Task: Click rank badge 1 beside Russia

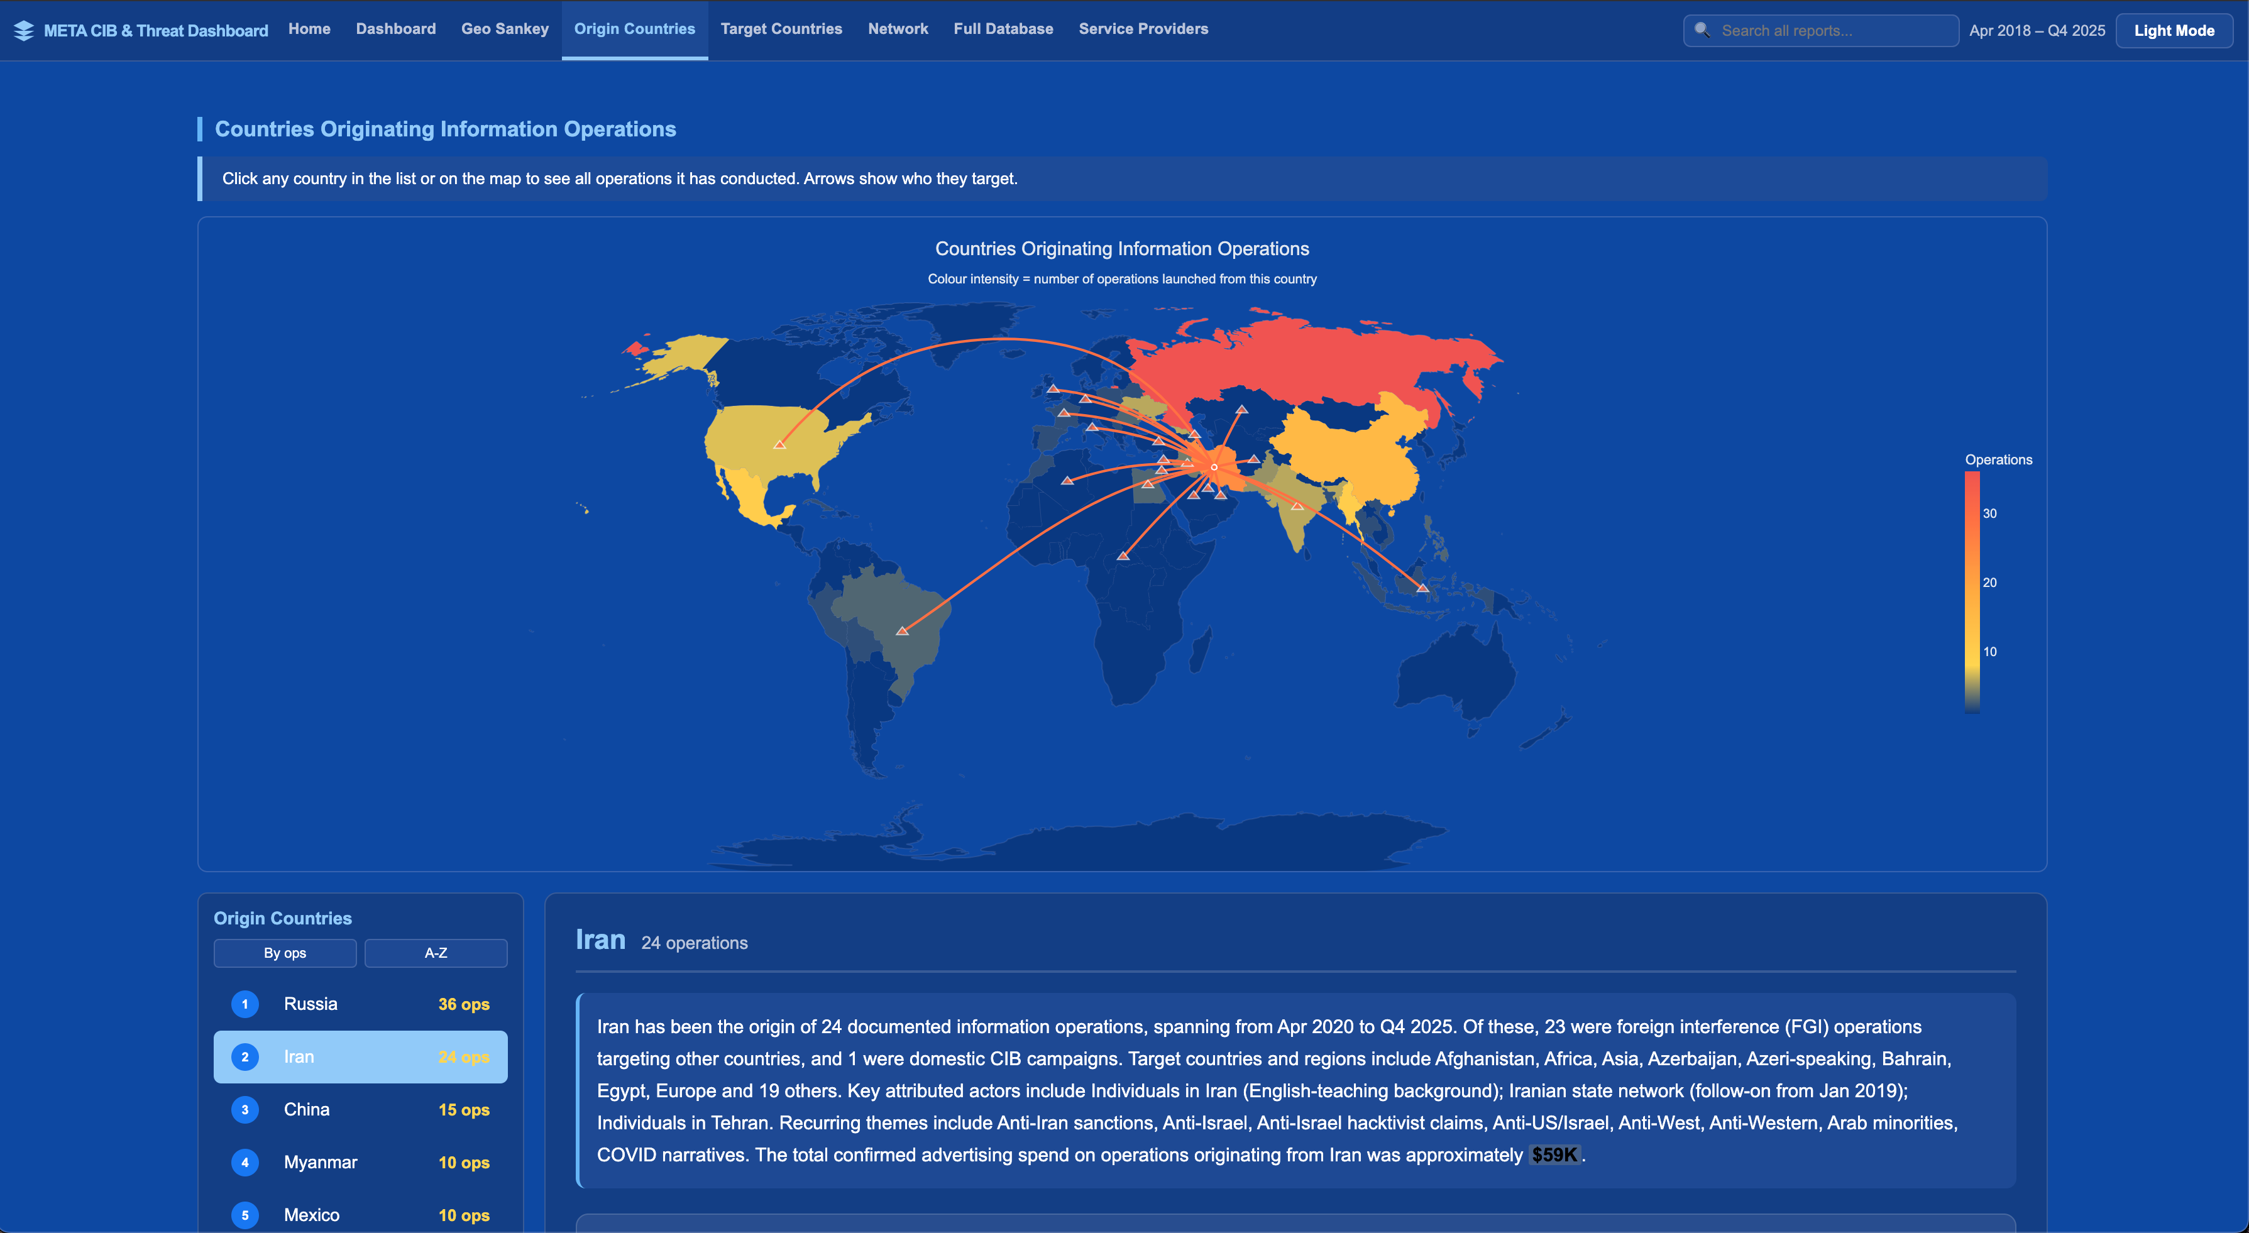Action: click(x=245, y=1004)
